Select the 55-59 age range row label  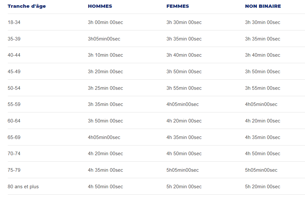[x=14, y=104]
